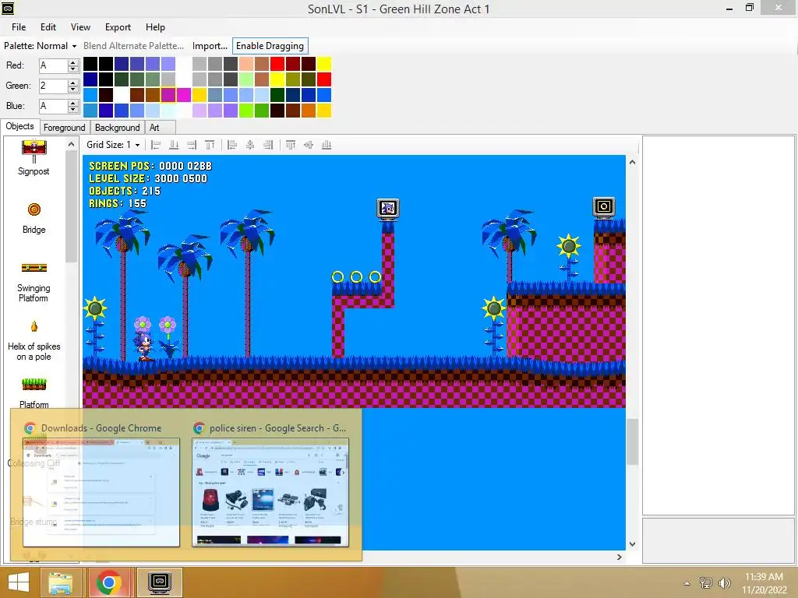Click the Align Rights toolbar icon

click(268, 145)
